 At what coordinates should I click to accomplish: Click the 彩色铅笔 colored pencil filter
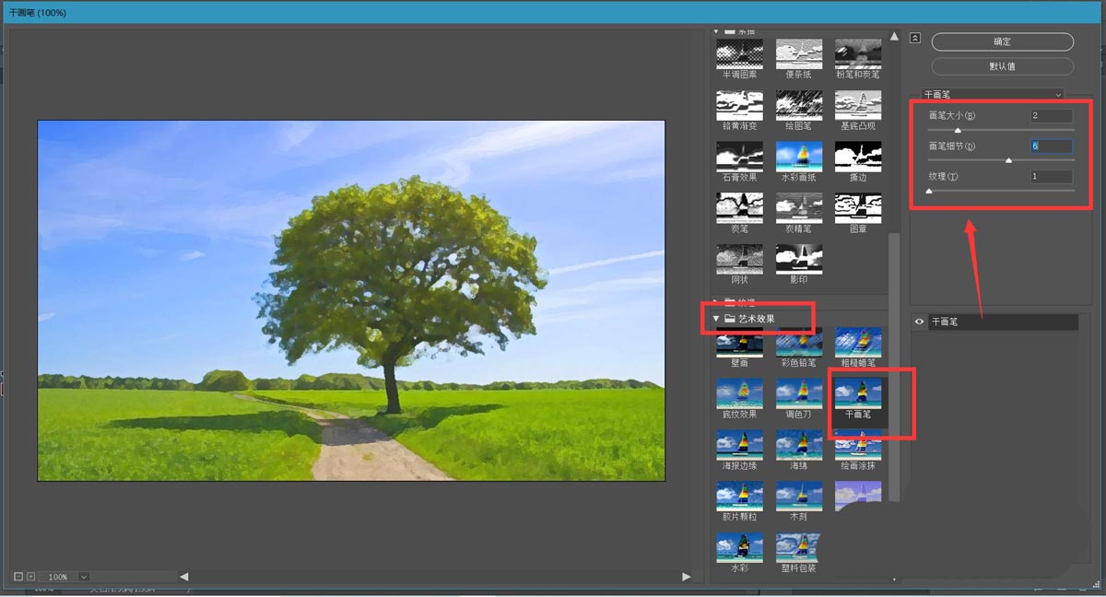tap(798, 343)
